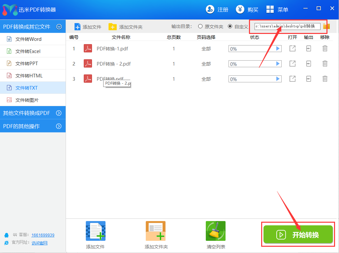Viewport: 339px width, 253px height.
Task: Choose 文件转Excel in the sidebar
Action: point(28,51)
